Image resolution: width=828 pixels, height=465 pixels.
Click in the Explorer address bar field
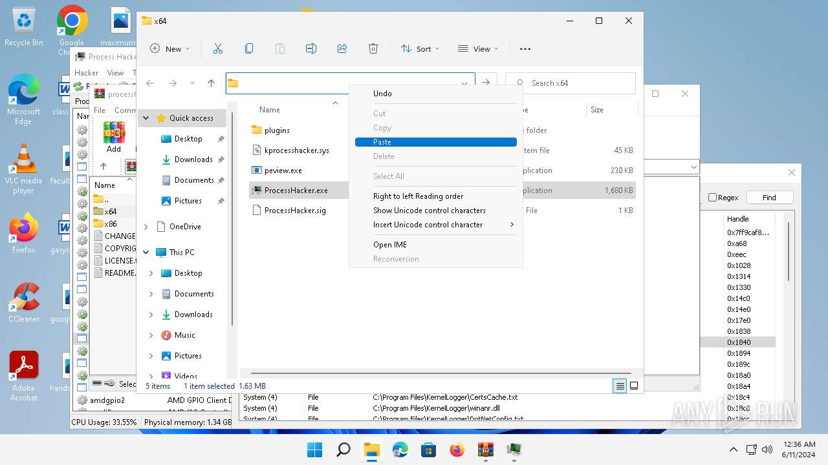point(350,83)
